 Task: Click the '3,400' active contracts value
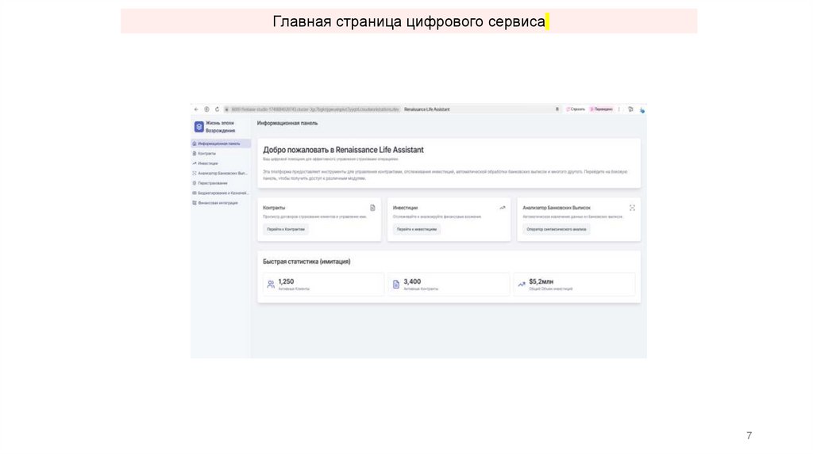pos(412,281)
